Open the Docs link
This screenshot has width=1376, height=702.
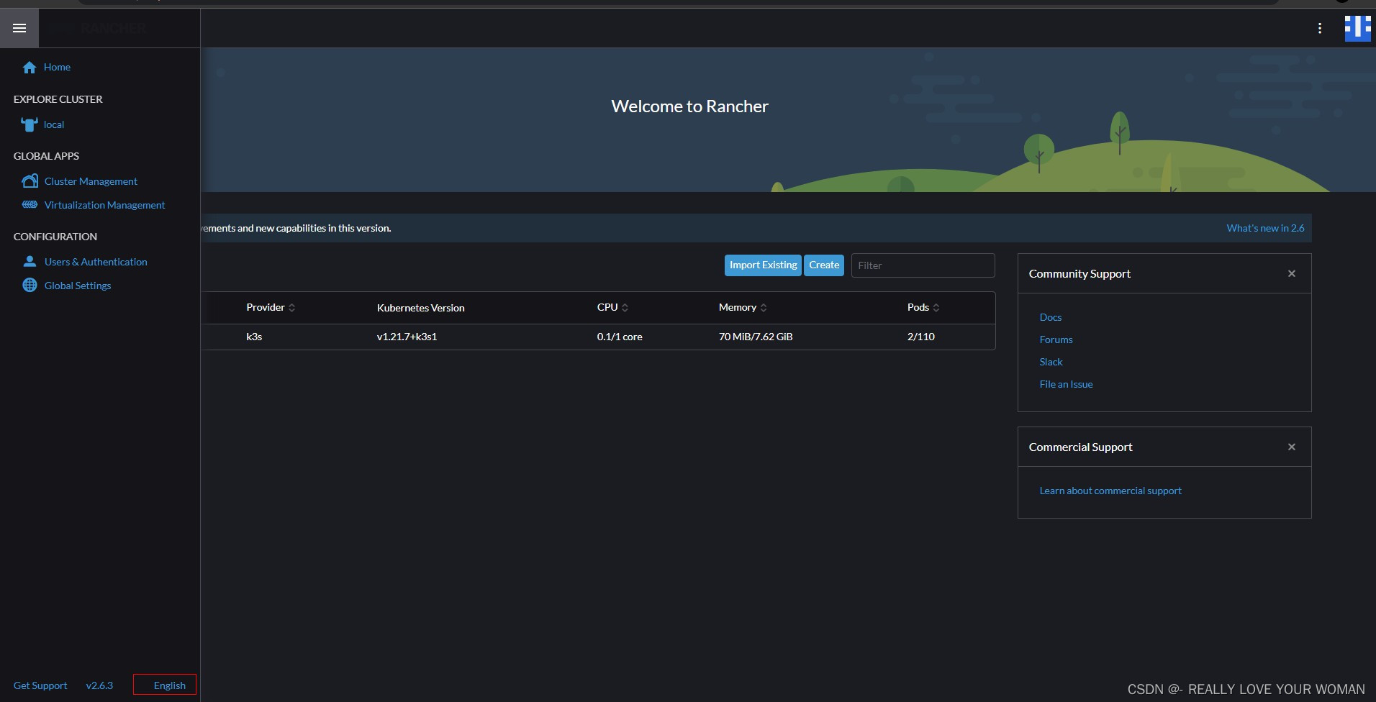click(1050, 317)
